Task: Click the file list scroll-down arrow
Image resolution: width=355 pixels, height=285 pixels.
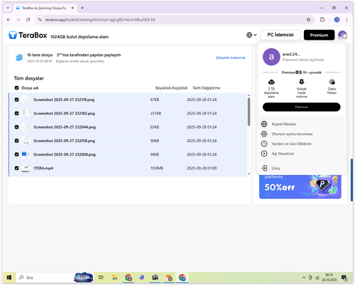Action: [x=248, y=174]
